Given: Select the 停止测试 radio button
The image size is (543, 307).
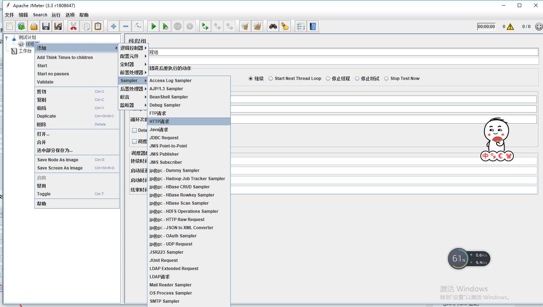Looking at the screenshot, I should 357,79.
